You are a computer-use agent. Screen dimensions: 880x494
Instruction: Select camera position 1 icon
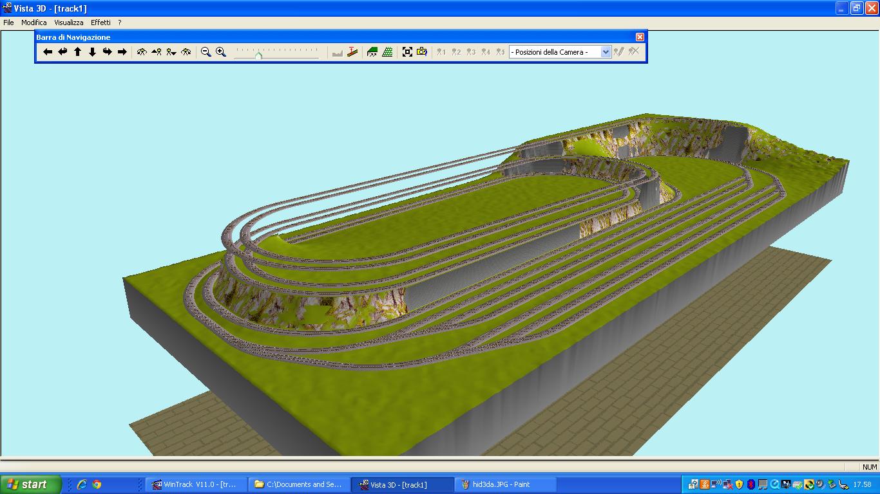click(441, 52)
